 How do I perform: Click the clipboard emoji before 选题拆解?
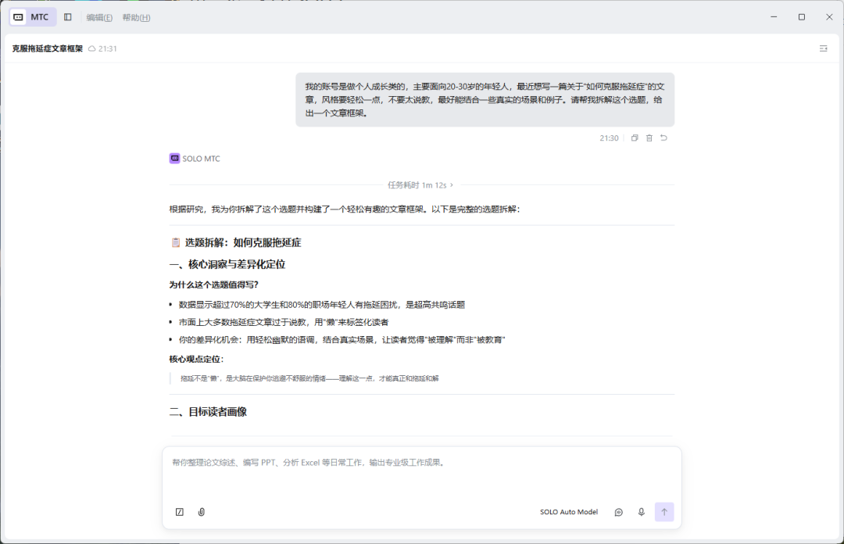(176, 243)
